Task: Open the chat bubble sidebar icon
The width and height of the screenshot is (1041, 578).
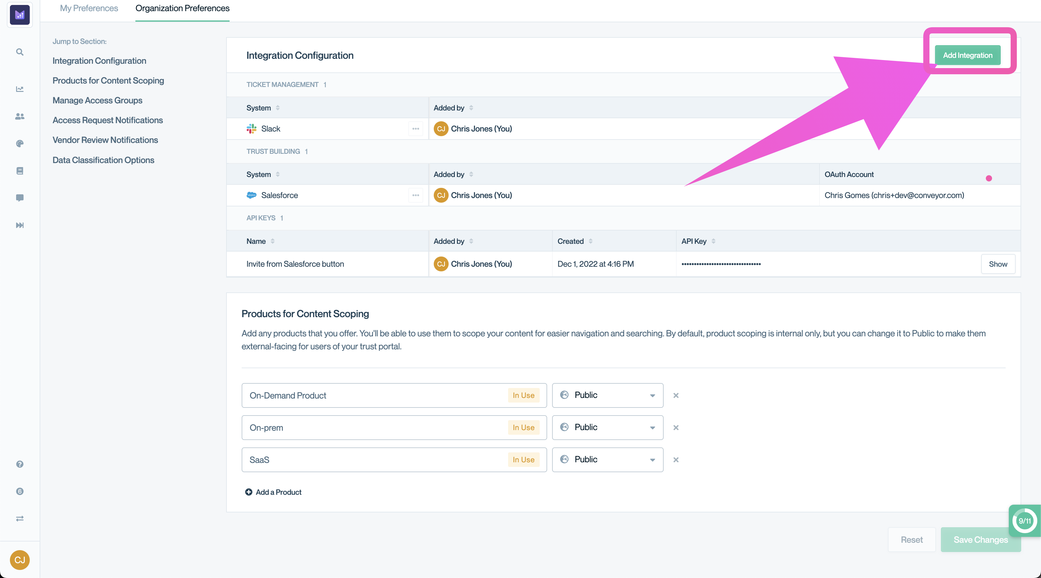Action: point(20,198)
